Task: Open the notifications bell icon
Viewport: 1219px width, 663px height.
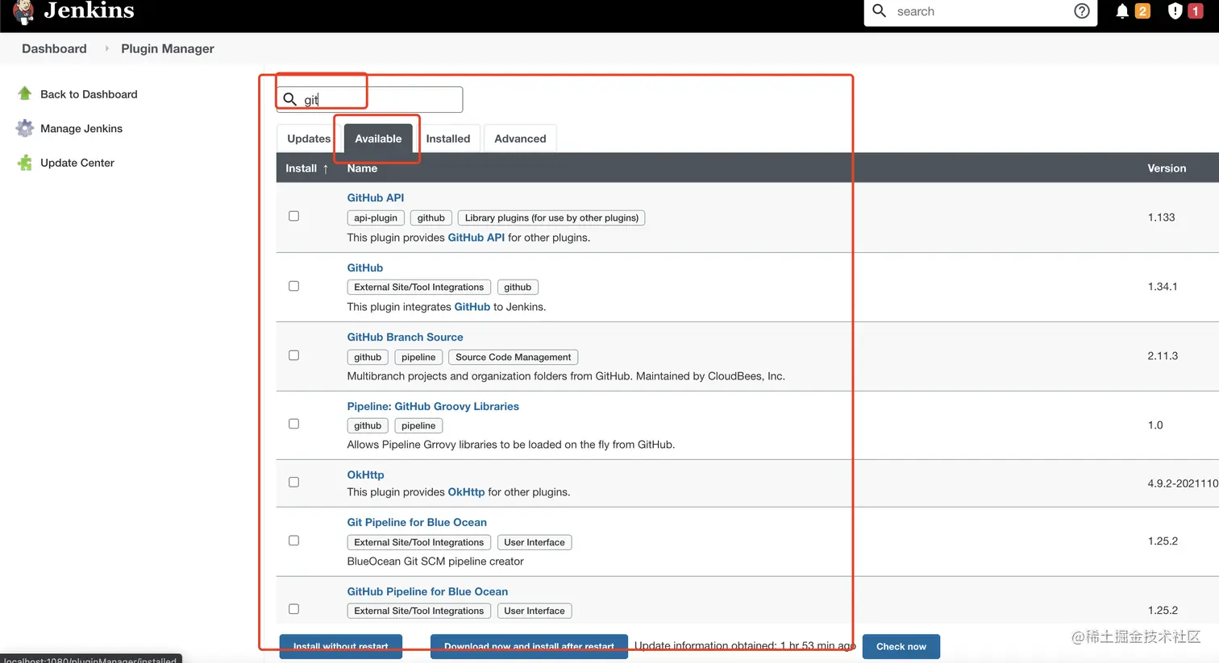Action: point(1122,11)
